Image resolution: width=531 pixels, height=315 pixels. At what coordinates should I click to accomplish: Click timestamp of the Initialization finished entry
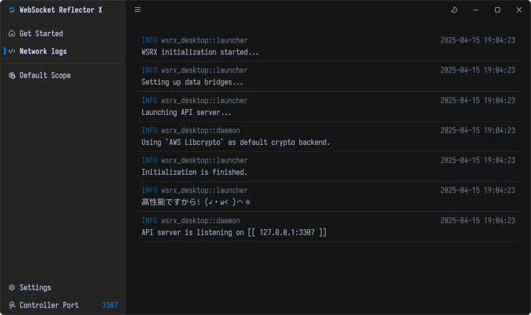tap(478, 160)
